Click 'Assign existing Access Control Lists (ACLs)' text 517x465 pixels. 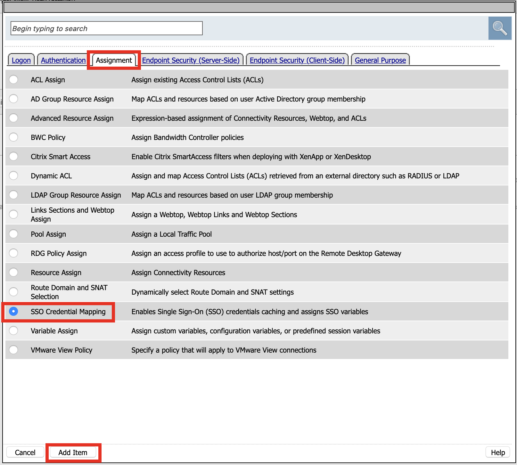tap(198, 80)
